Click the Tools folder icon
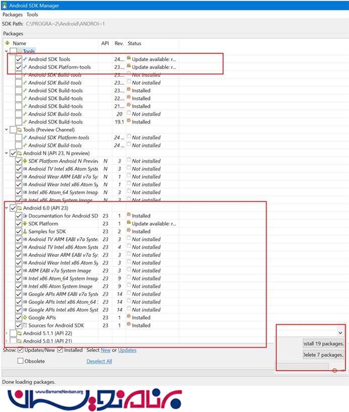 point(20,51)
